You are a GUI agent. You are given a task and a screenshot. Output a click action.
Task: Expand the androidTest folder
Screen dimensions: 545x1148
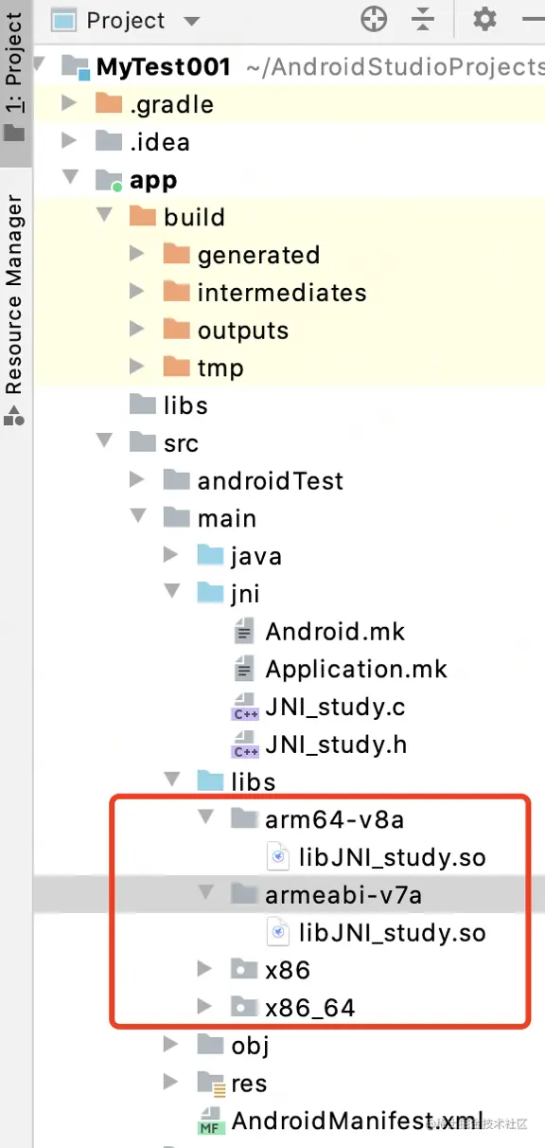[x=137, y=480]
